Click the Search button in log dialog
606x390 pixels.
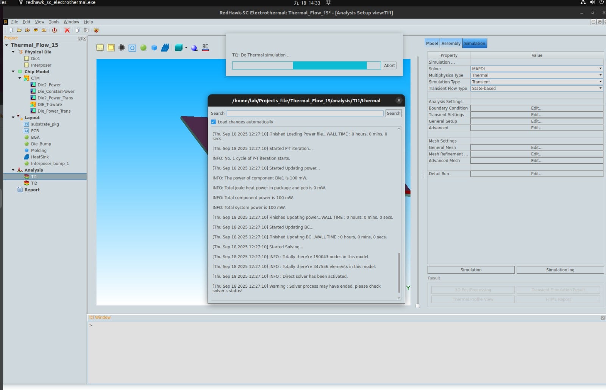pyautogui.click(x=394, y=113)
